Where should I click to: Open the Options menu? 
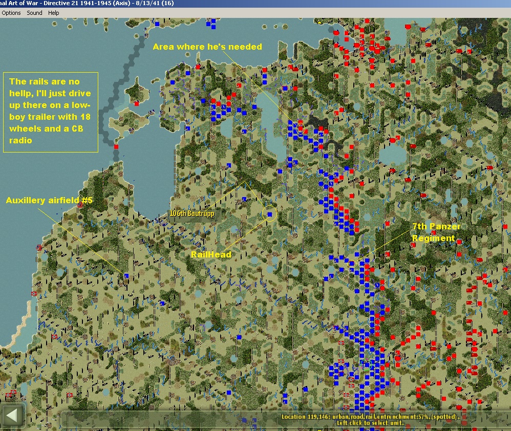tap(11, 13)
